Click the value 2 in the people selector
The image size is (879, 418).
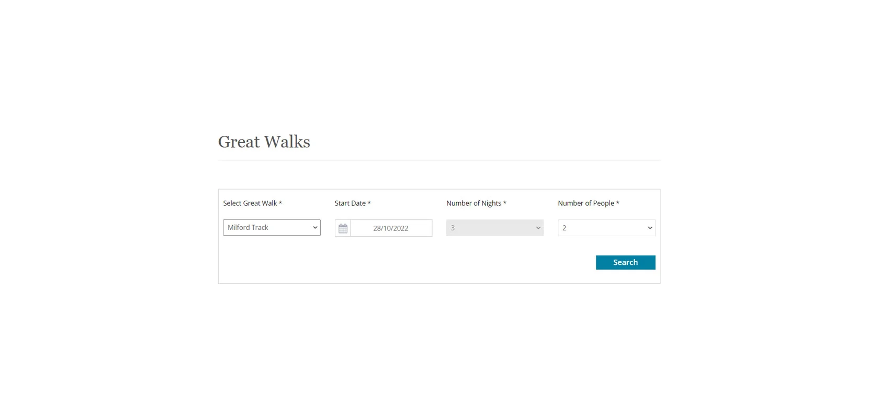point(564,228)
